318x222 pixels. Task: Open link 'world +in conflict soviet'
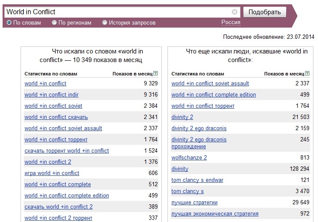(53, 106)
